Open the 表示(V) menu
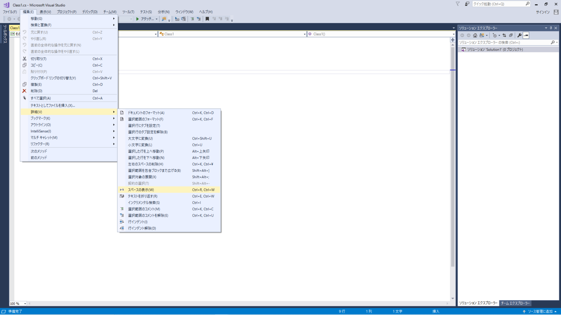This screenshot has height=315, width=561. (45, 12)
